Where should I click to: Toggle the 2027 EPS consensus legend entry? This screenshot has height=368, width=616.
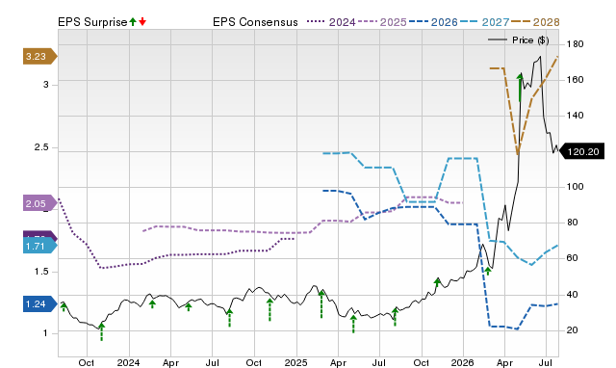tap(485, 22)
